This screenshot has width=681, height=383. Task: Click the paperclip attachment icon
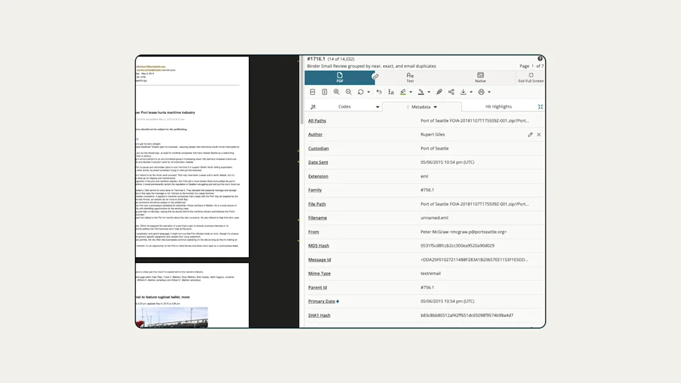pos(439,92)
